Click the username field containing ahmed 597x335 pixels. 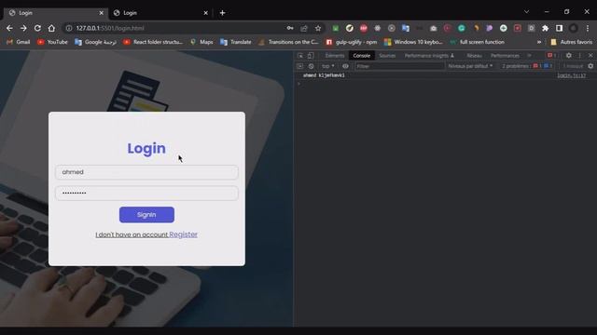[146, 172]
